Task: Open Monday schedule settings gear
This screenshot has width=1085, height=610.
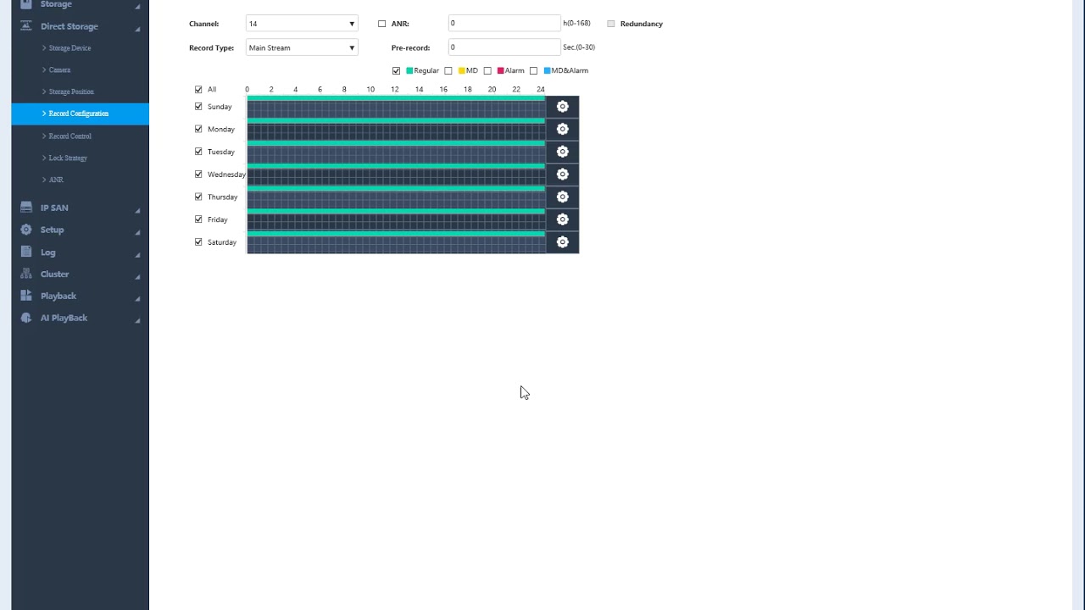Action: coord(562,129)
